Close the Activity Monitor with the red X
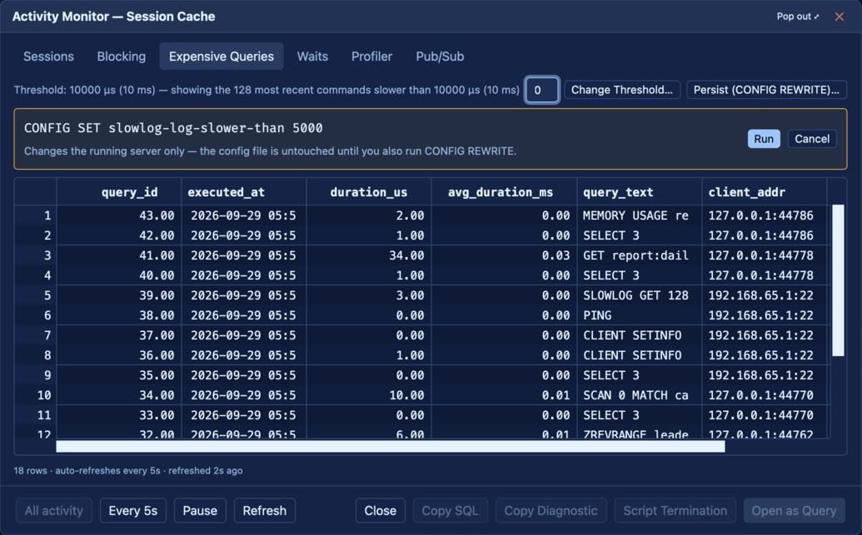Image resolution: width=862 pixels, height=535 pixels. [839, 17]
